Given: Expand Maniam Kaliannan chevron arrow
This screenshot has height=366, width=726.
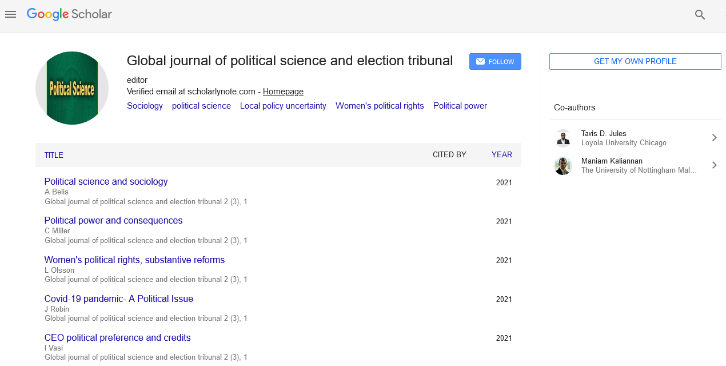Looking at the screenshot, I should (x=714, y=165).
